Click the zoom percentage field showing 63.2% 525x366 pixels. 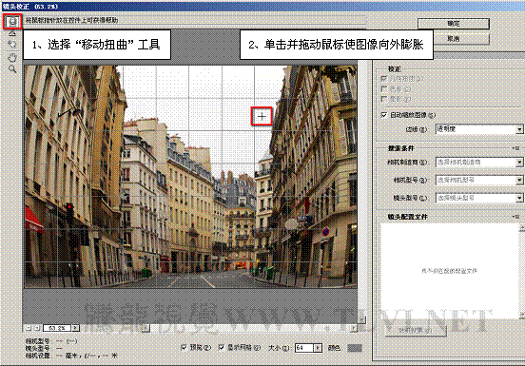[57, 328]
